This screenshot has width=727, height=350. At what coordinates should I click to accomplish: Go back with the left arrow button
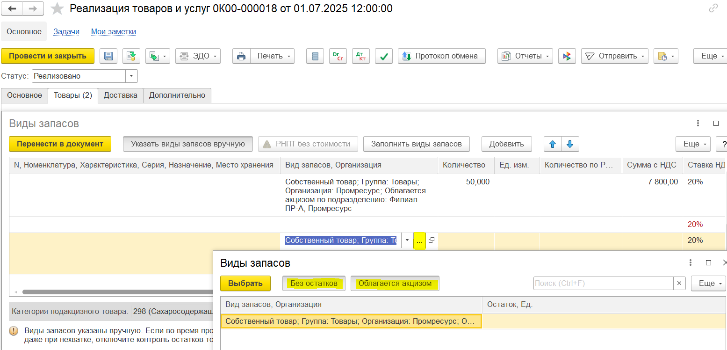[12, 8]
